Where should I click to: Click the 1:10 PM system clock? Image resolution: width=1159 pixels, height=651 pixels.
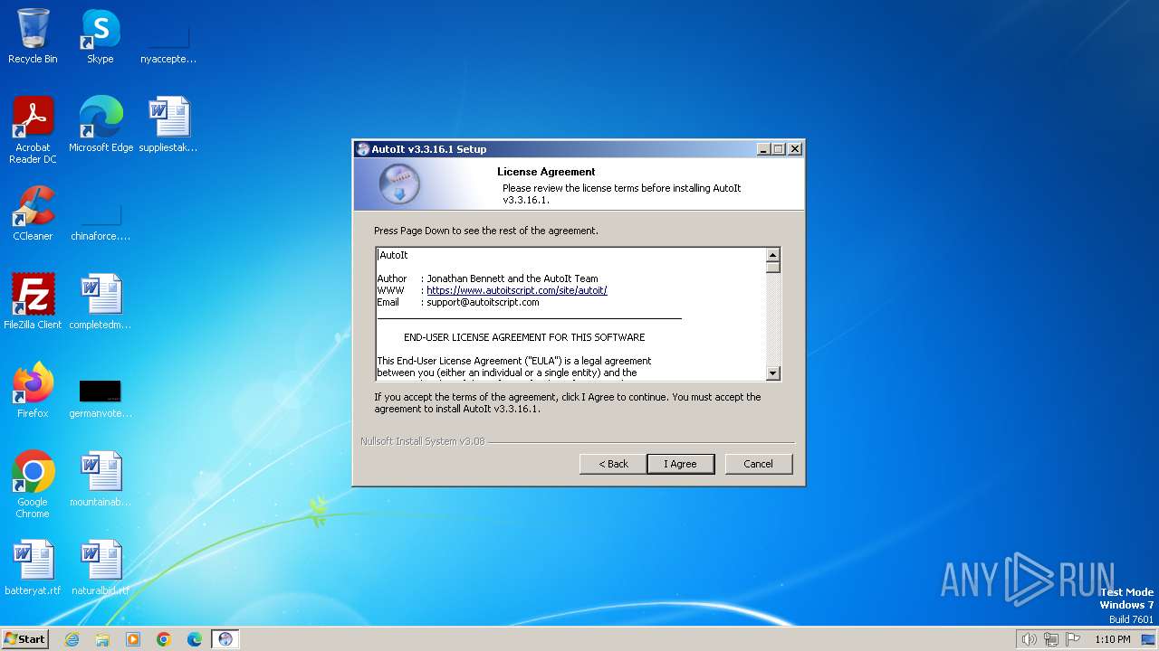1113,639
